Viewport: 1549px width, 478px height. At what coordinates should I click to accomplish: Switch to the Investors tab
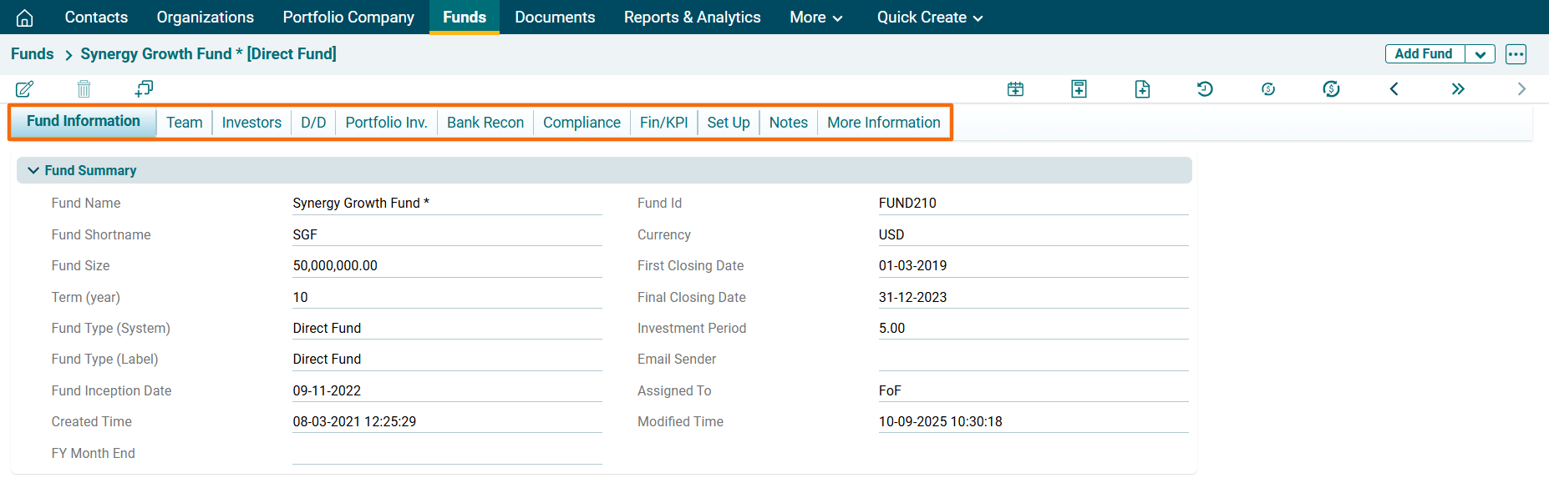coord(251,123)
